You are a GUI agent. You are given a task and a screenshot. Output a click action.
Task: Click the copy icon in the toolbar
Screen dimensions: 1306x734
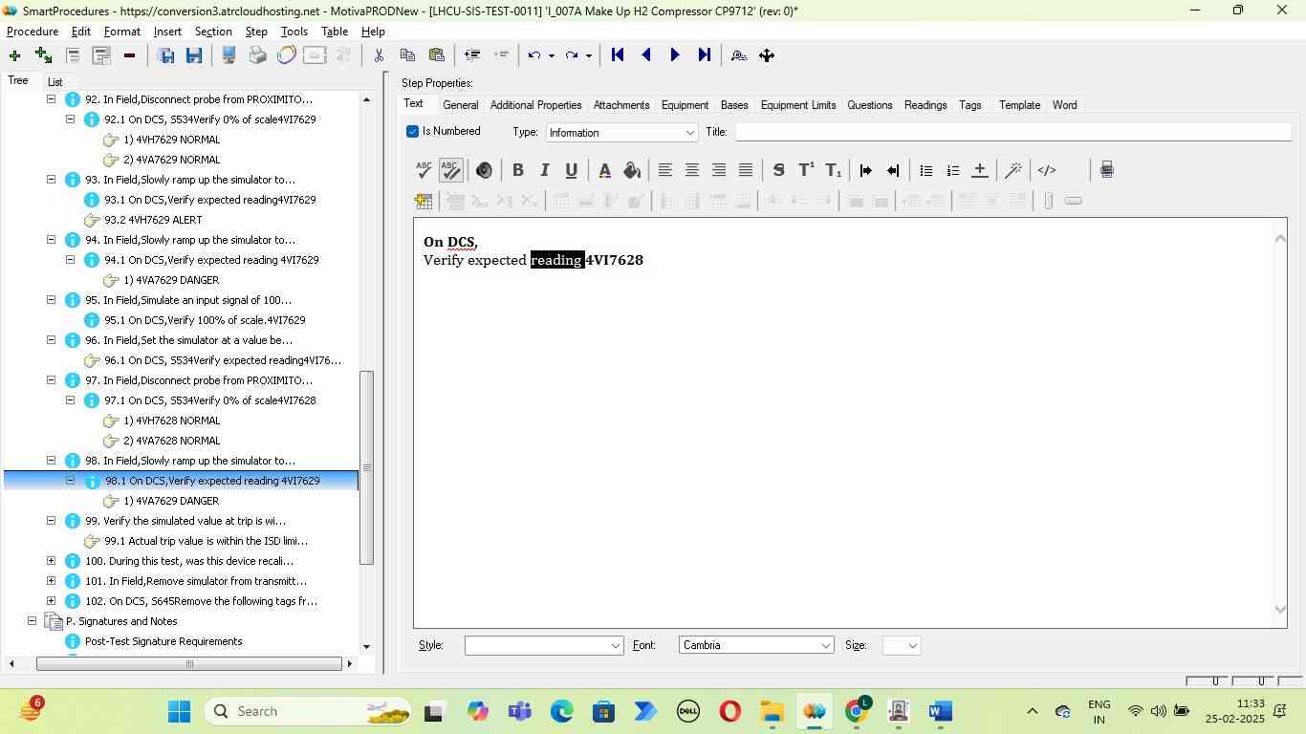point(407,55)
